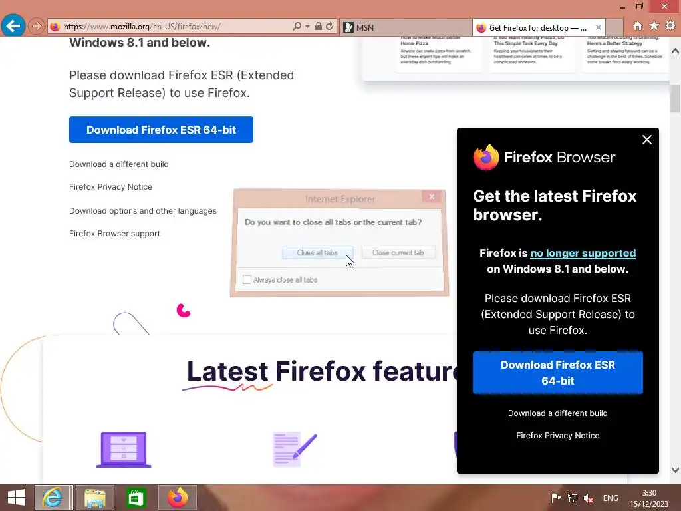Open Download options and other languages
681x511 pixels.
click(x=142, y=211)
